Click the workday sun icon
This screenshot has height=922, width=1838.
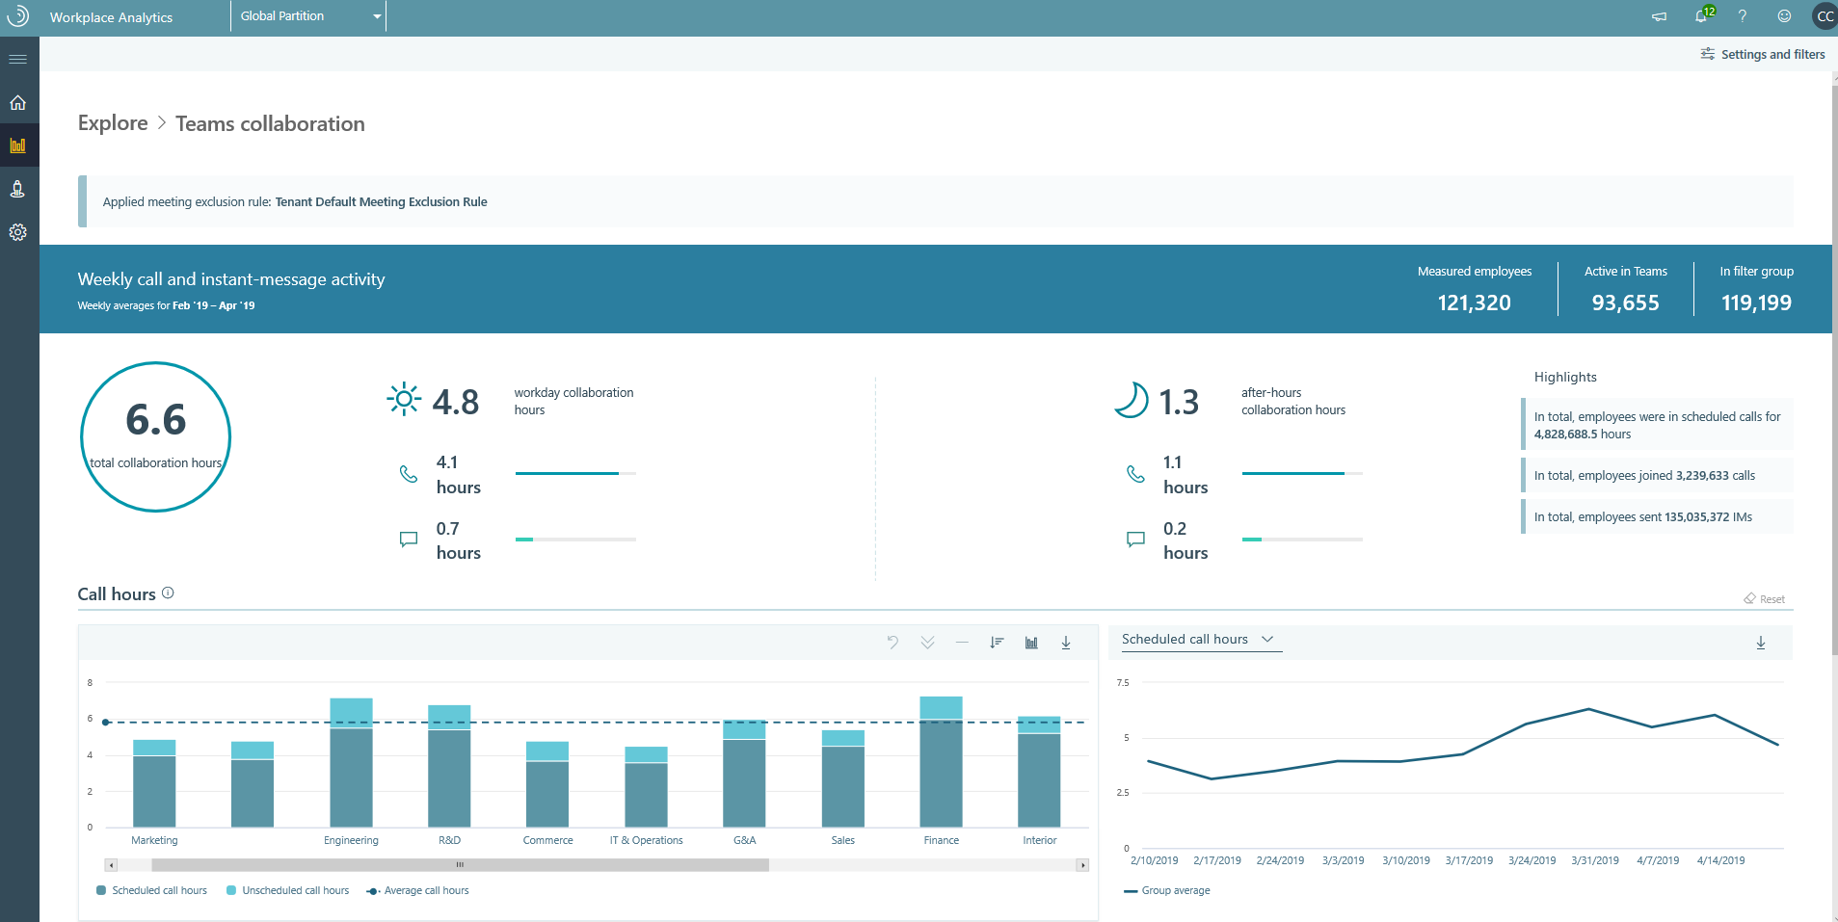pos(404,398)
